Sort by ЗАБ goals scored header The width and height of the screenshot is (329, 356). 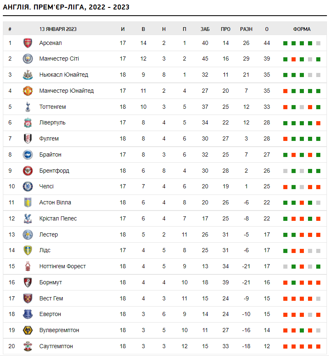tap(205, 29)
